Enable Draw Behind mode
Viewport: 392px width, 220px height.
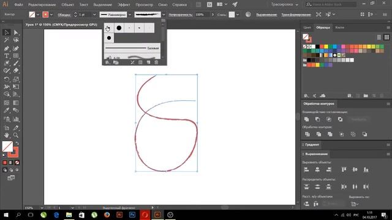11,170
